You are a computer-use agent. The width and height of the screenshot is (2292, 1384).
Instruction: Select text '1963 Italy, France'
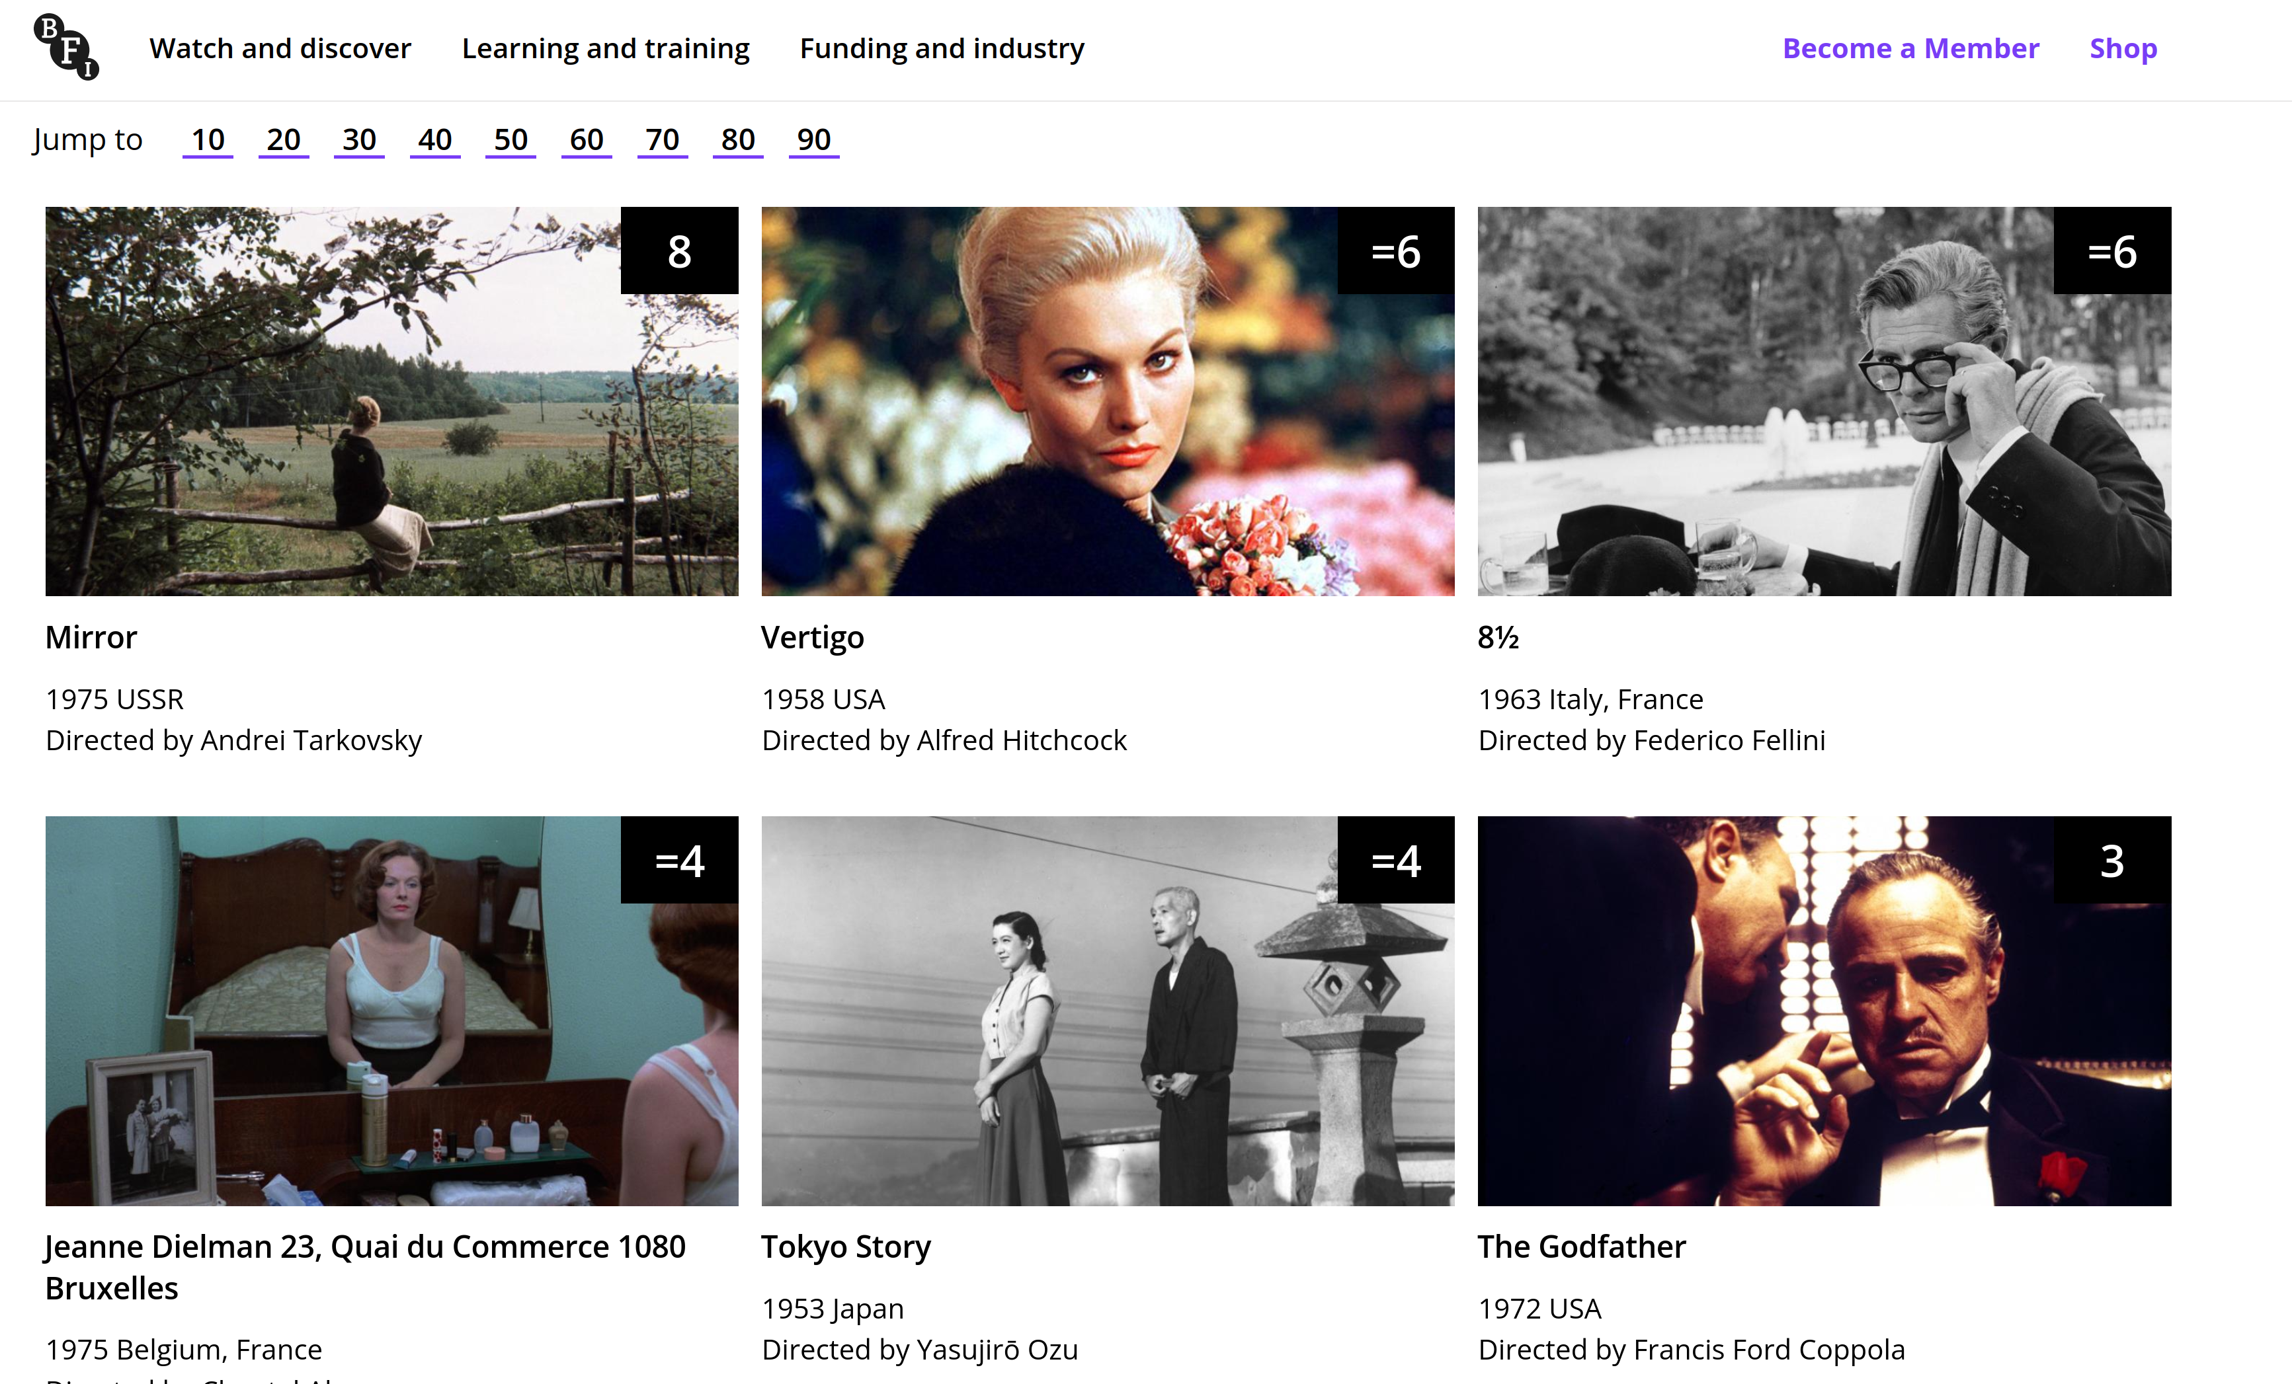pyautogui.click(x=1590, y=699)
